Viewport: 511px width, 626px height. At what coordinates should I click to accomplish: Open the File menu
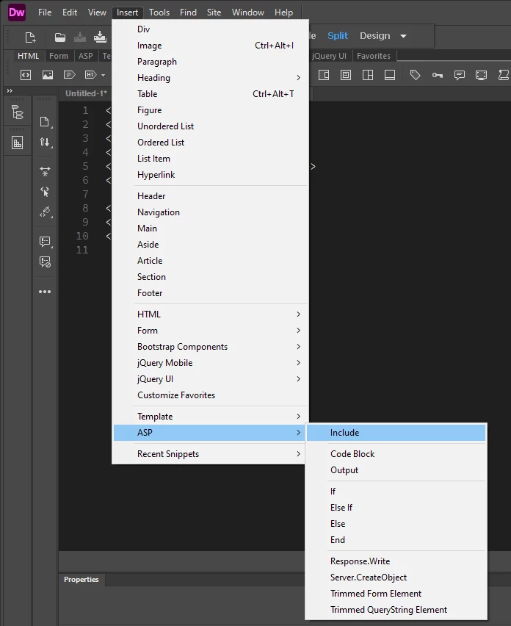coord(45,12)
